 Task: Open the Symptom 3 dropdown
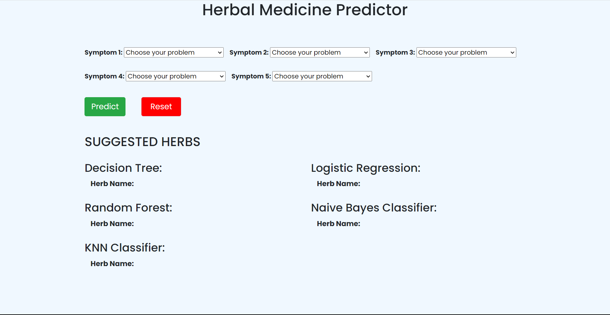465,52
